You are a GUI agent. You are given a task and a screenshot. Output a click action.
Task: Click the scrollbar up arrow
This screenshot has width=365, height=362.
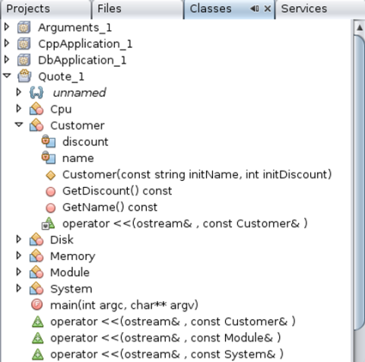pos(360,27)
